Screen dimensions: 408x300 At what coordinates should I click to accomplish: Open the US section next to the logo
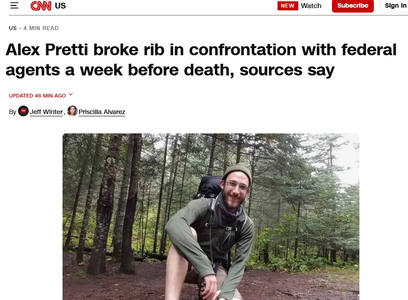(60, 6)
